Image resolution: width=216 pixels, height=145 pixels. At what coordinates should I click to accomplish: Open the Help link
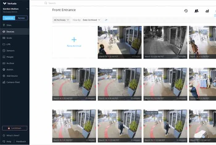click(x=7, y=141)
